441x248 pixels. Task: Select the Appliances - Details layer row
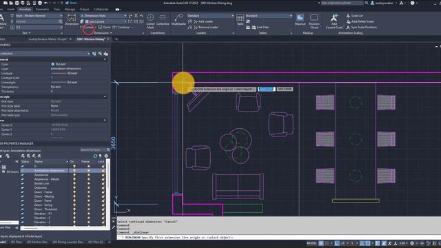pyautogui.click(x=63, y=179)
